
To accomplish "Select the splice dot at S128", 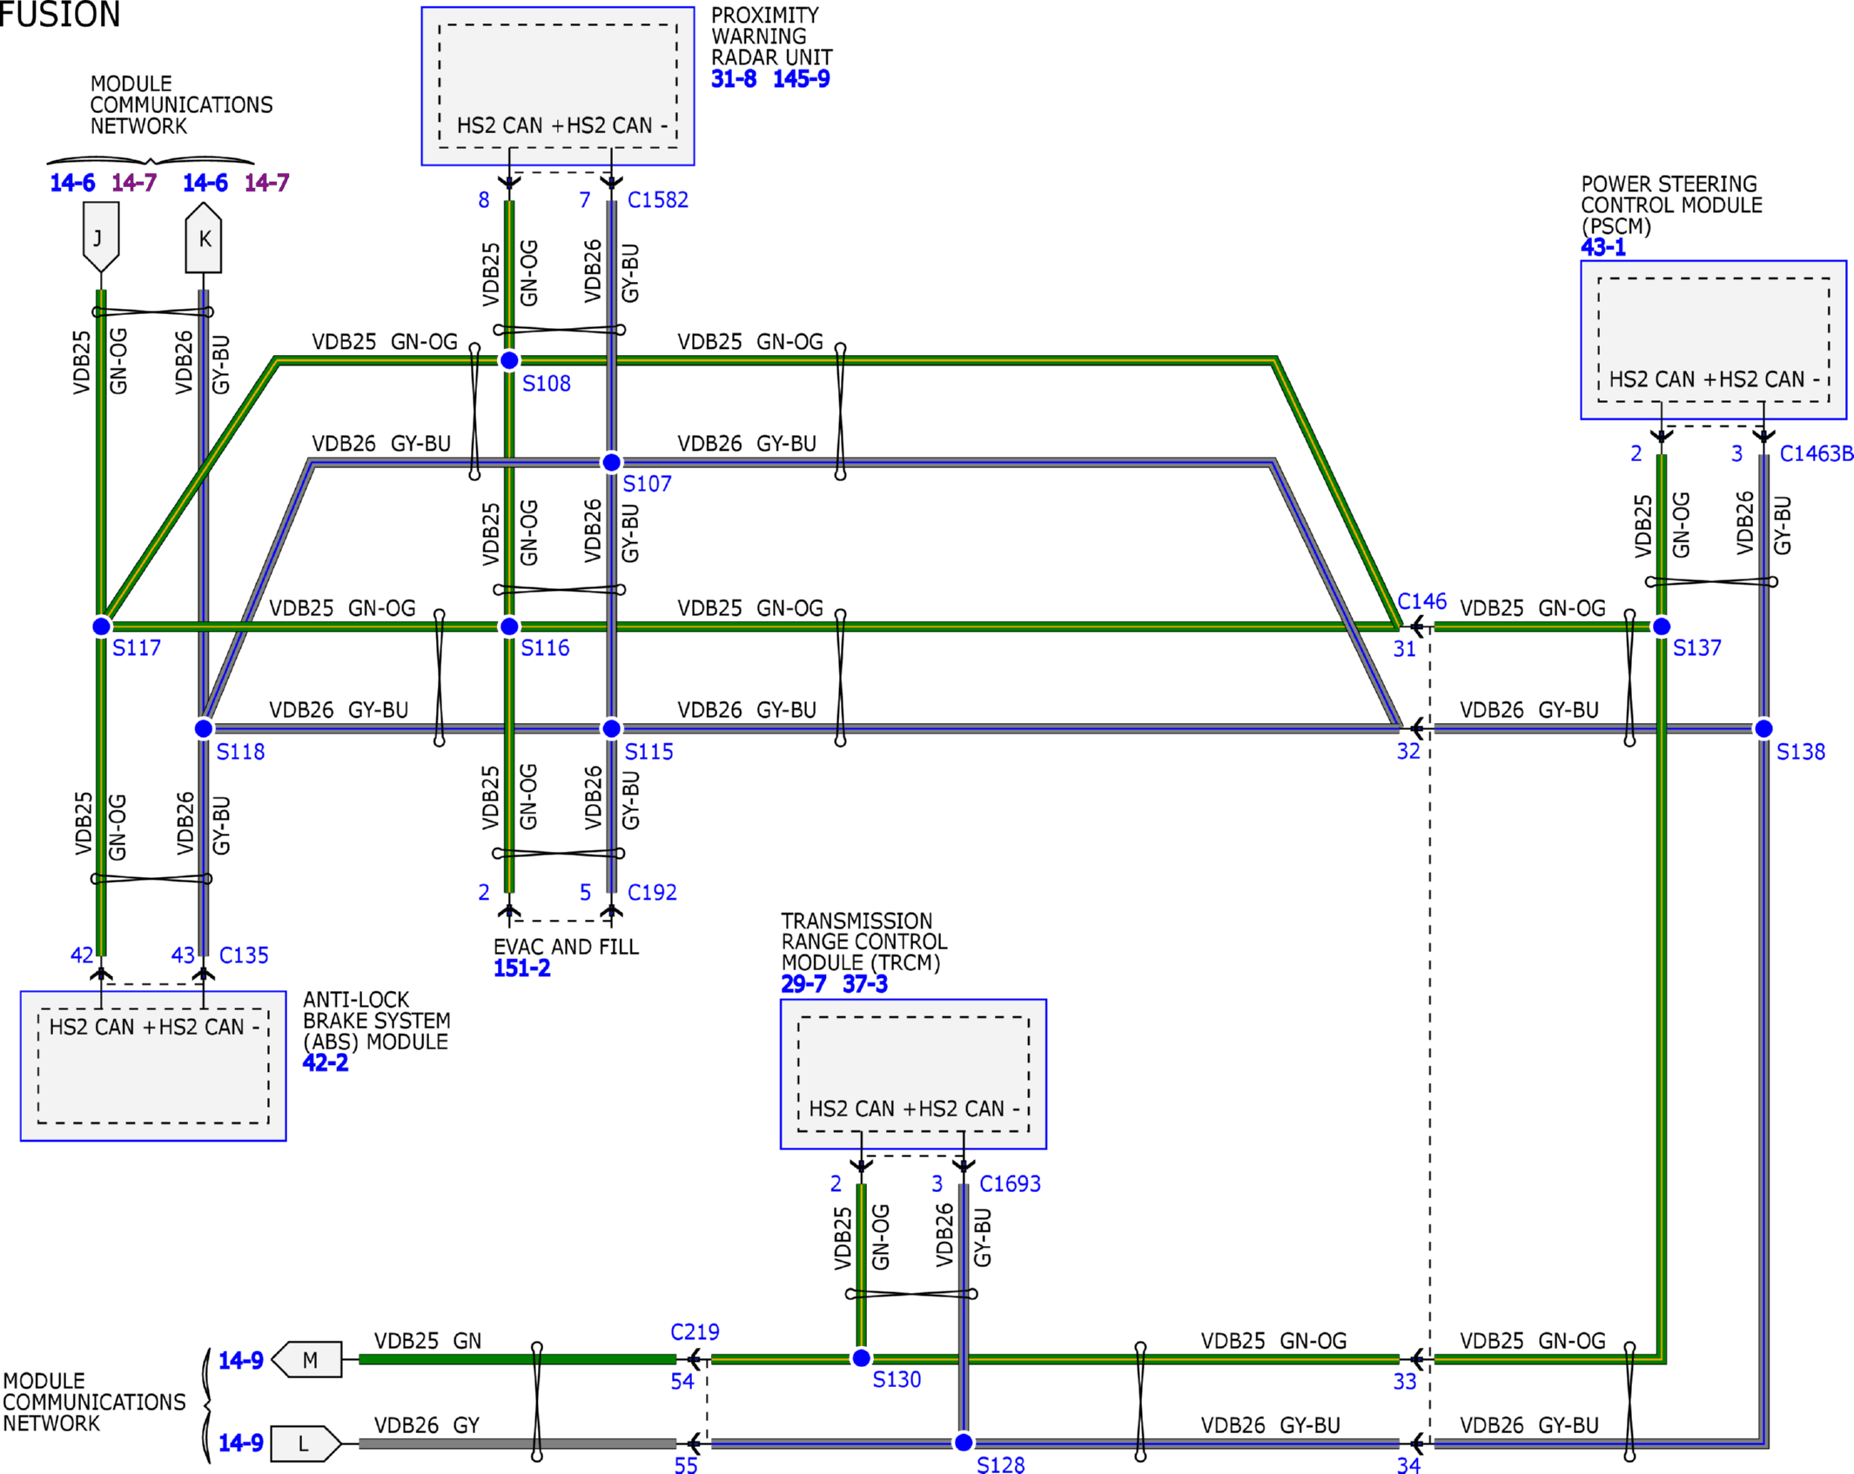I will click(x=964, y=1443).
